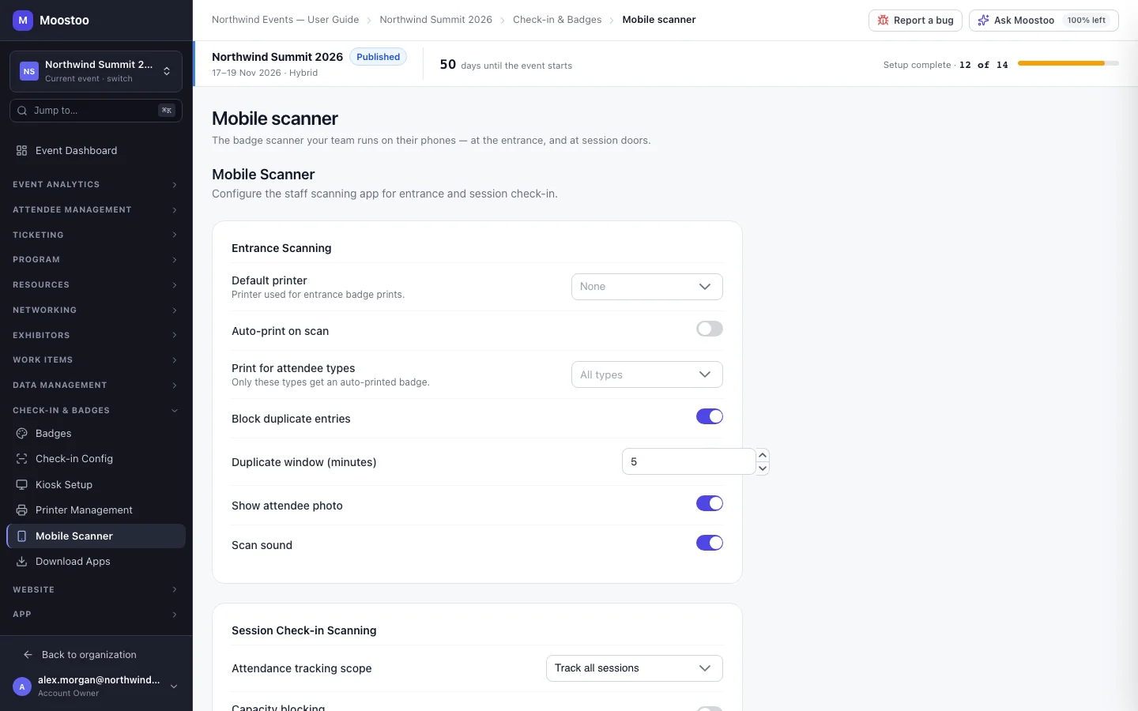Open Northwind Summit 2026 breadcrumb
This screenshot has height=711, width=1138.
pyautogui.click(x=436, y=20)
